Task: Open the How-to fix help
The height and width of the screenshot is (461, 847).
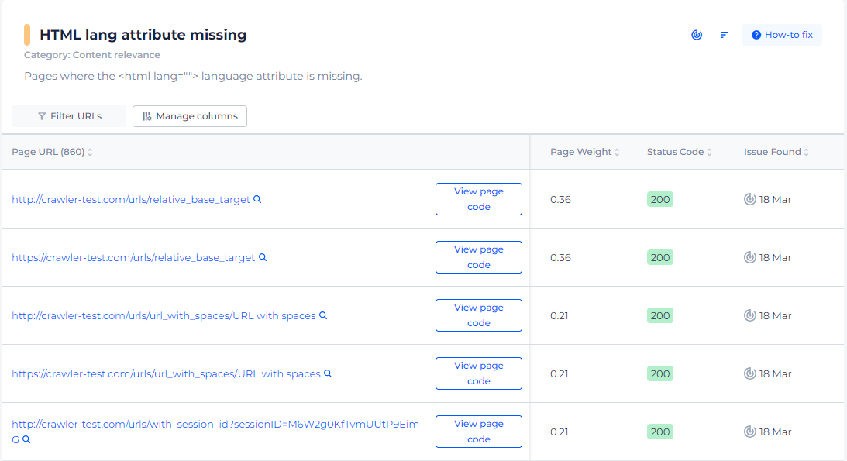Action: [x=782, y=35]
